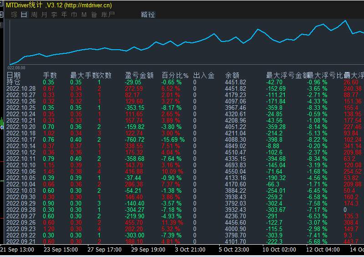Switch to the 月 monthly tab
The height and width of the screenshot is (257, 364).
[44, 15]
